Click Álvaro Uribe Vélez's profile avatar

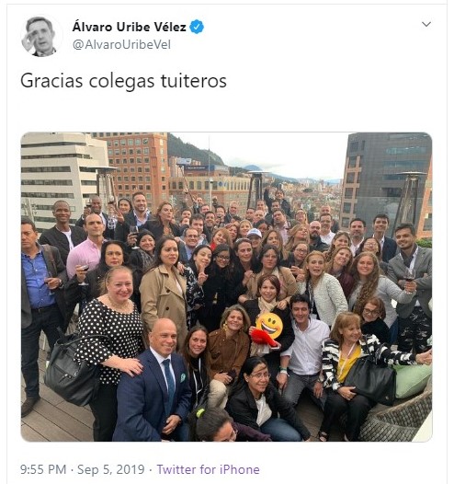(x=40, y=37)
